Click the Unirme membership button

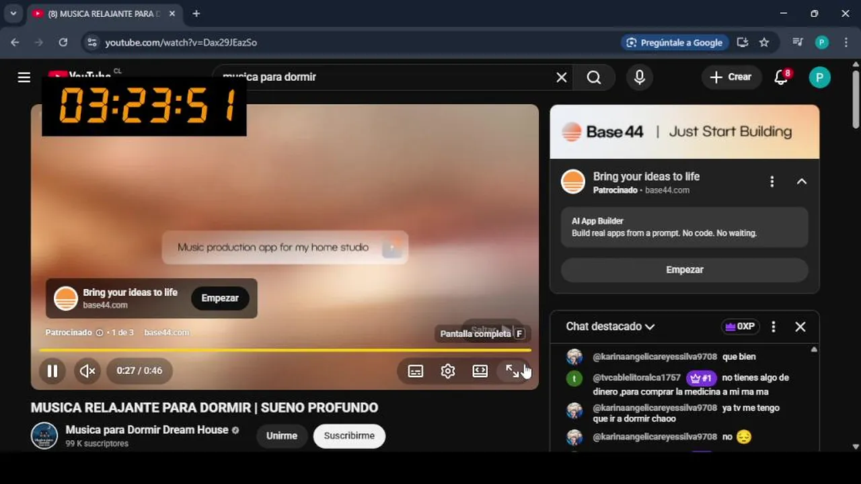[282, 436]
